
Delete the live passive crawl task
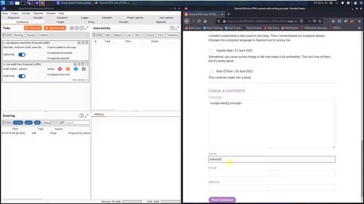[x=87, y=43]
